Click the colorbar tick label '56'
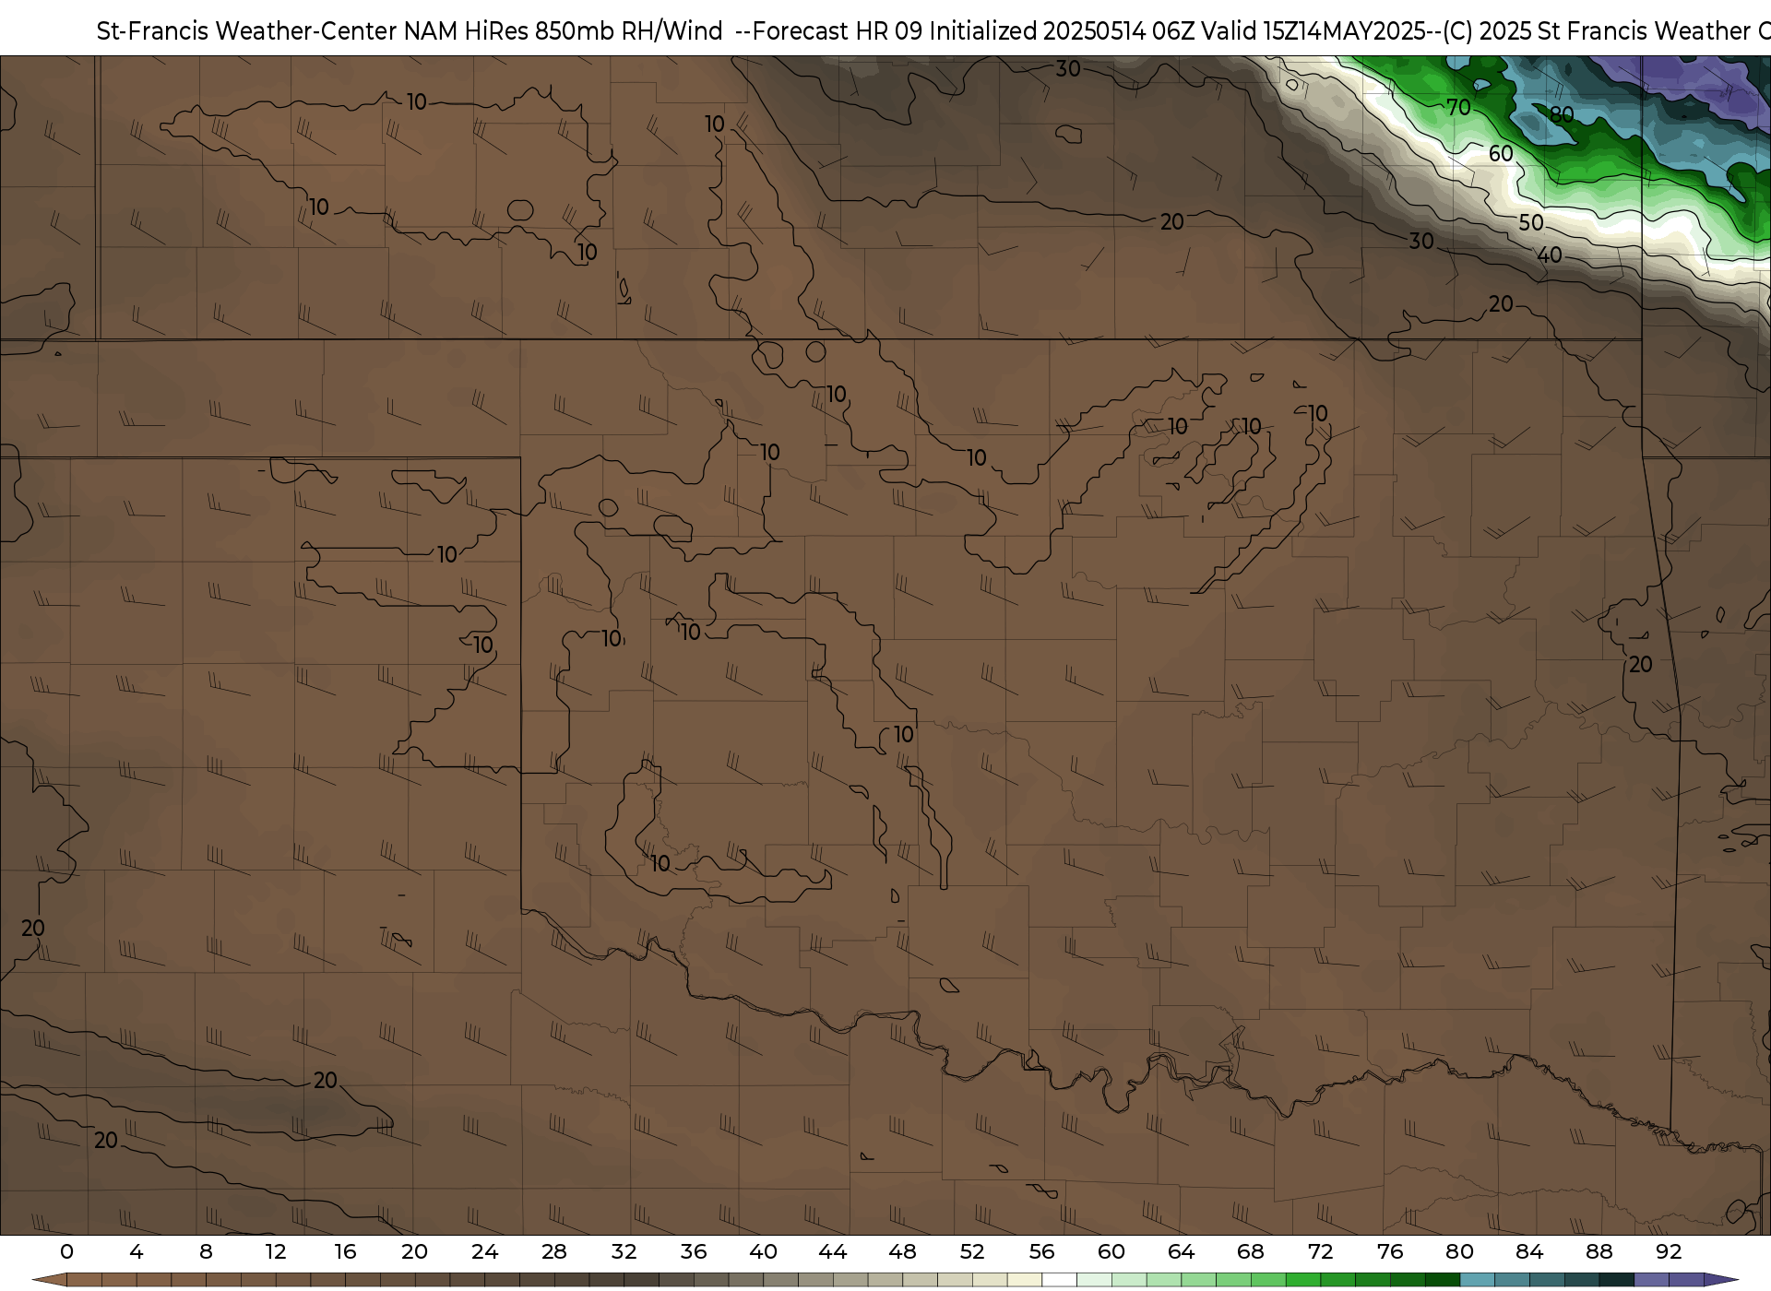This screenshot has width=1771, height=1291. (x=1041, y=1251)
